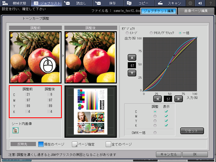This screenshot has height=162, width=216.
Task: Click the control point on tone curve
Action: (174, 55)
